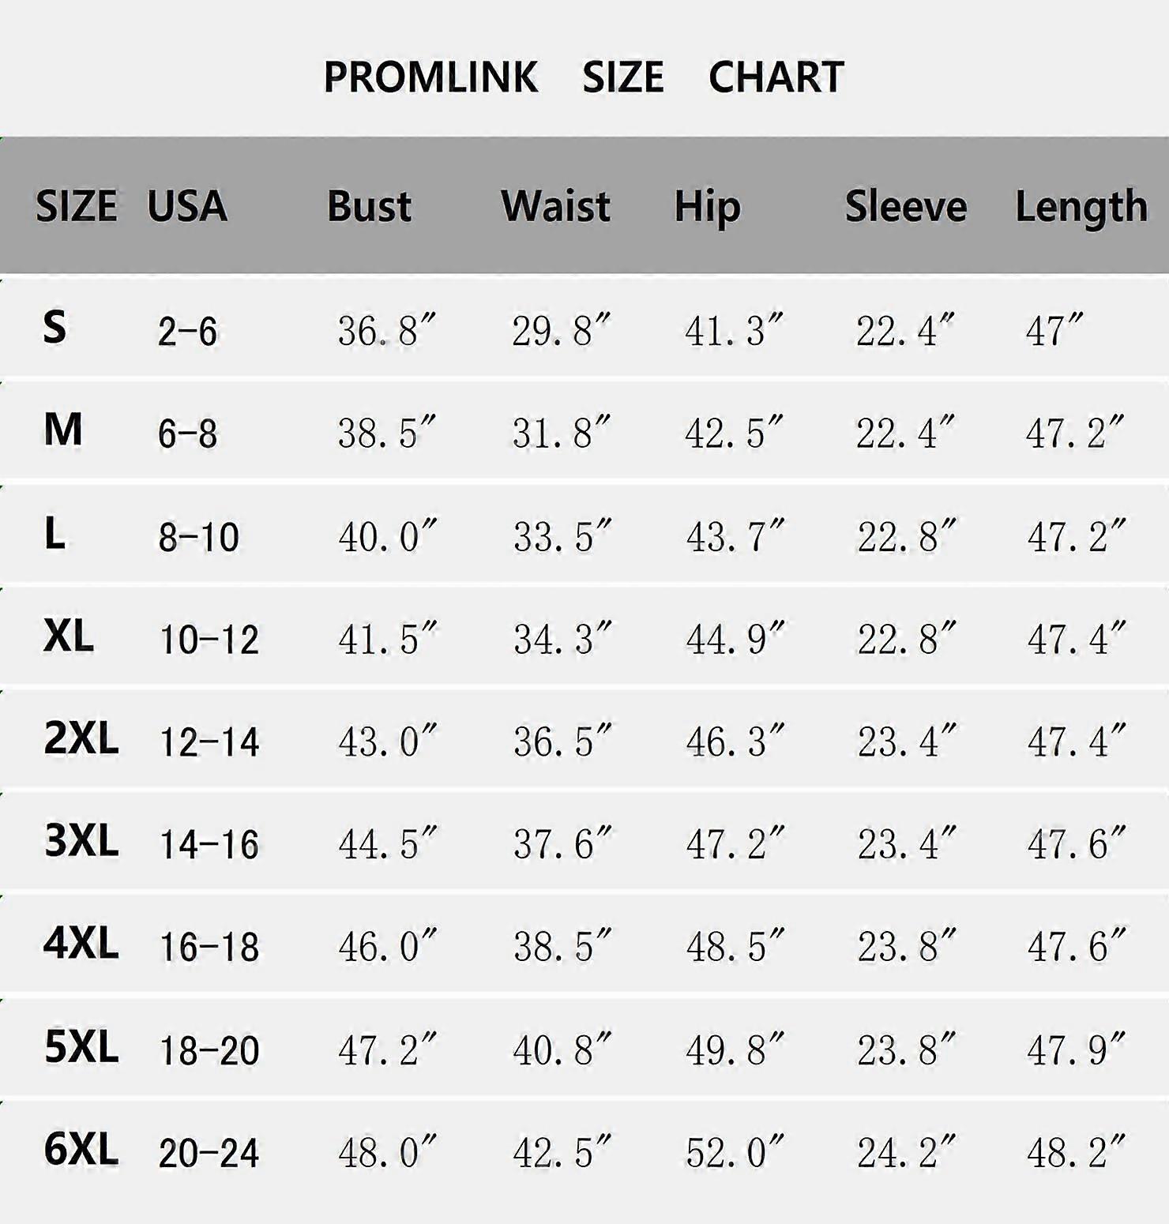Click the M size row label
The height and width of the screenshot is (1224, 1169).
point(63,430)
